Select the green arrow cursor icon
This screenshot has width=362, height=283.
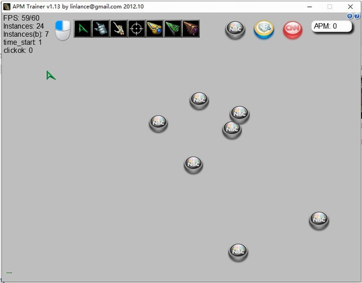[x=82, y=29]
